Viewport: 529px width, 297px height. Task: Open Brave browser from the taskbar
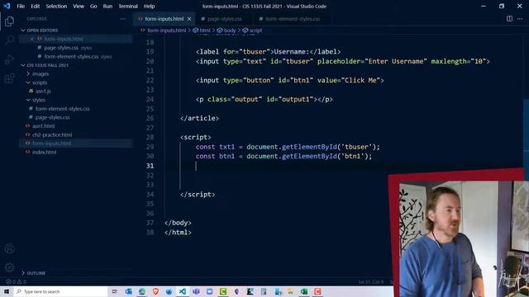coord(155,291)
